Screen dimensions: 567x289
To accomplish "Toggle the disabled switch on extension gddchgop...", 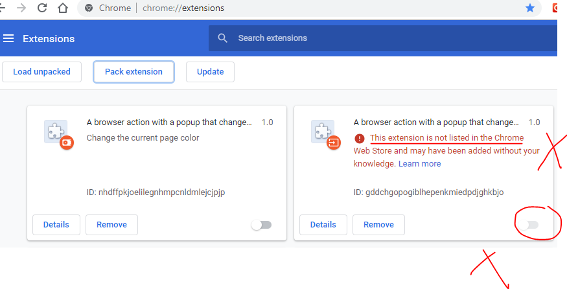I will point(529,225).
